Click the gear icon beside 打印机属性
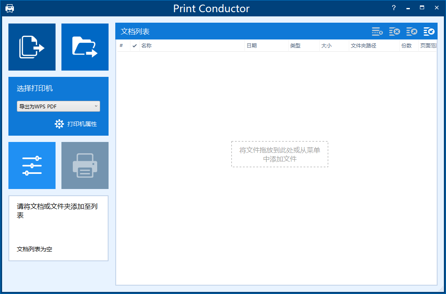This screenshot has height=294, width=446. (59, 124)
